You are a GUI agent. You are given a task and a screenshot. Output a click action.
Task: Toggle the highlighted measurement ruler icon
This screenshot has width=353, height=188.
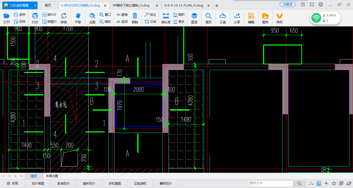[x=319, y=183]
